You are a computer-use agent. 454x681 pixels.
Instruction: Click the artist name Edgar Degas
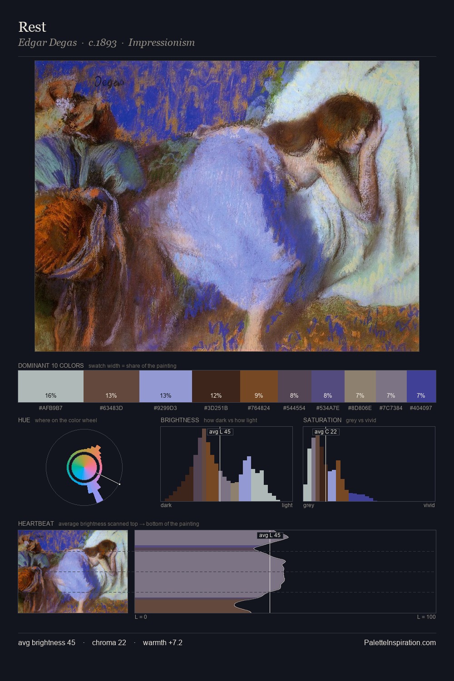point(47,43)
